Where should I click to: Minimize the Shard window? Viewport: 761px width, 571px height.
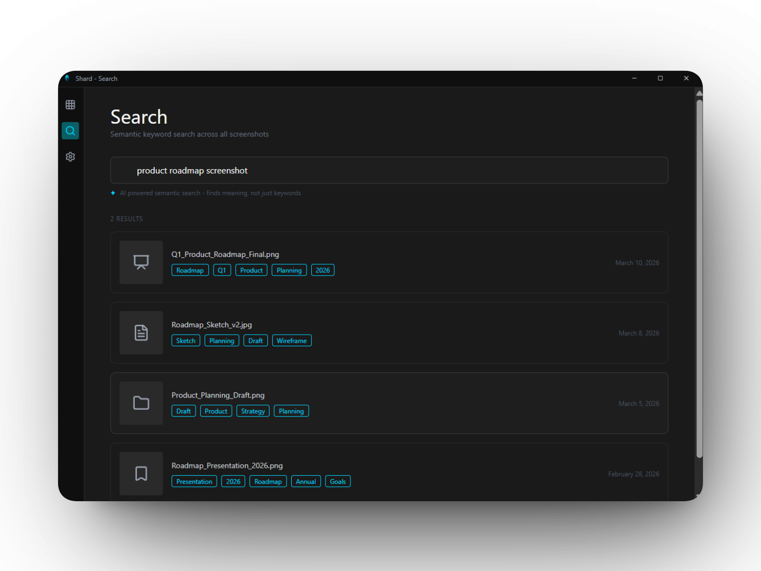(634, 78)
